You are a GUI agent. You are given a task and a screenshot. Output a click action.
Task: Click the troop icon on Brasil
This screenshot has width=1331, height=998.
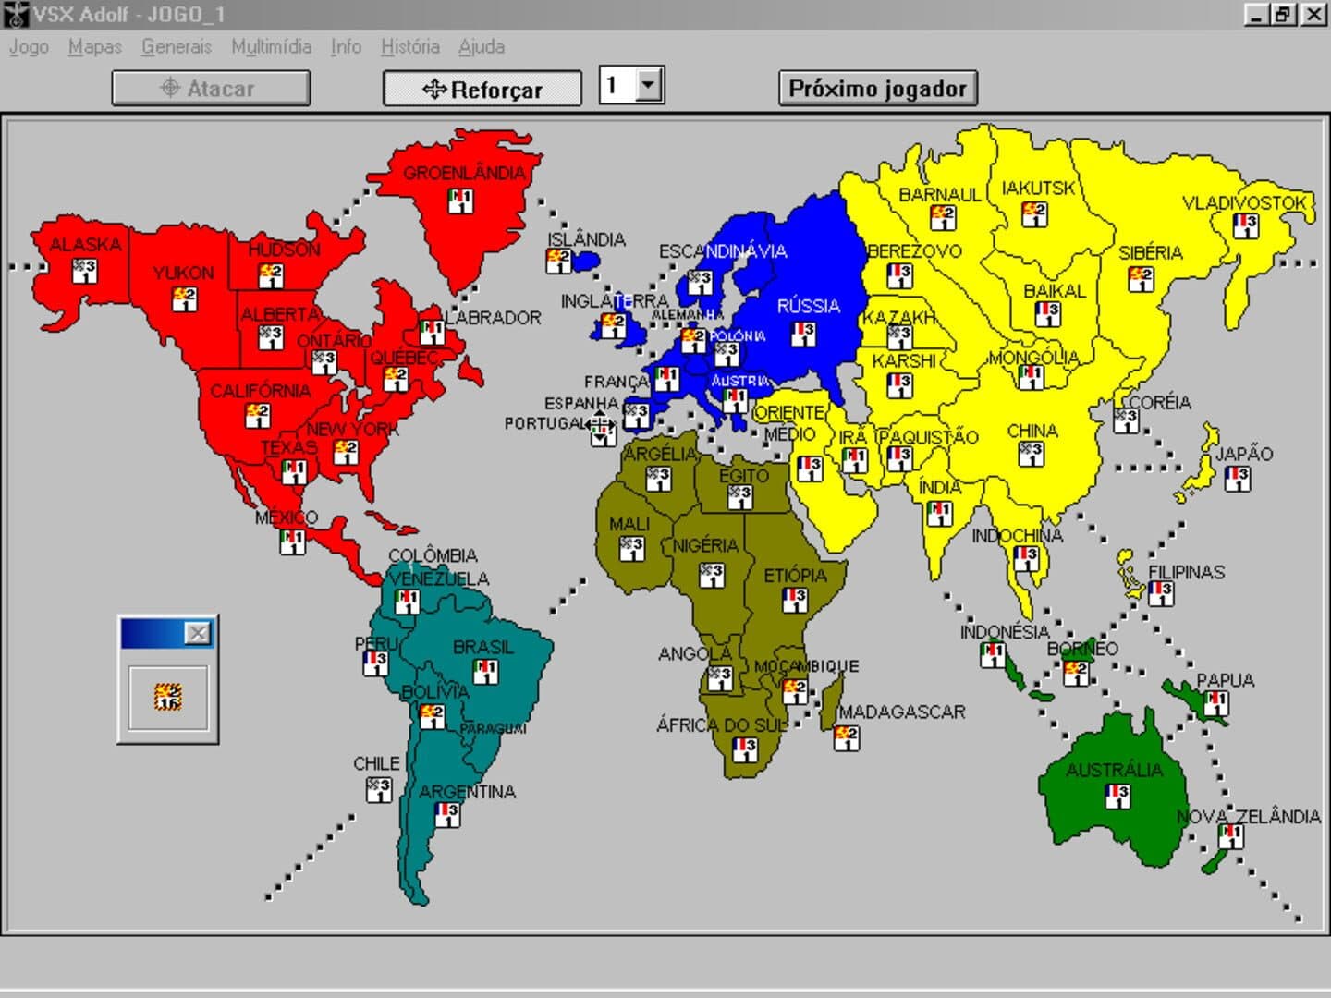(x=485, y=671)
